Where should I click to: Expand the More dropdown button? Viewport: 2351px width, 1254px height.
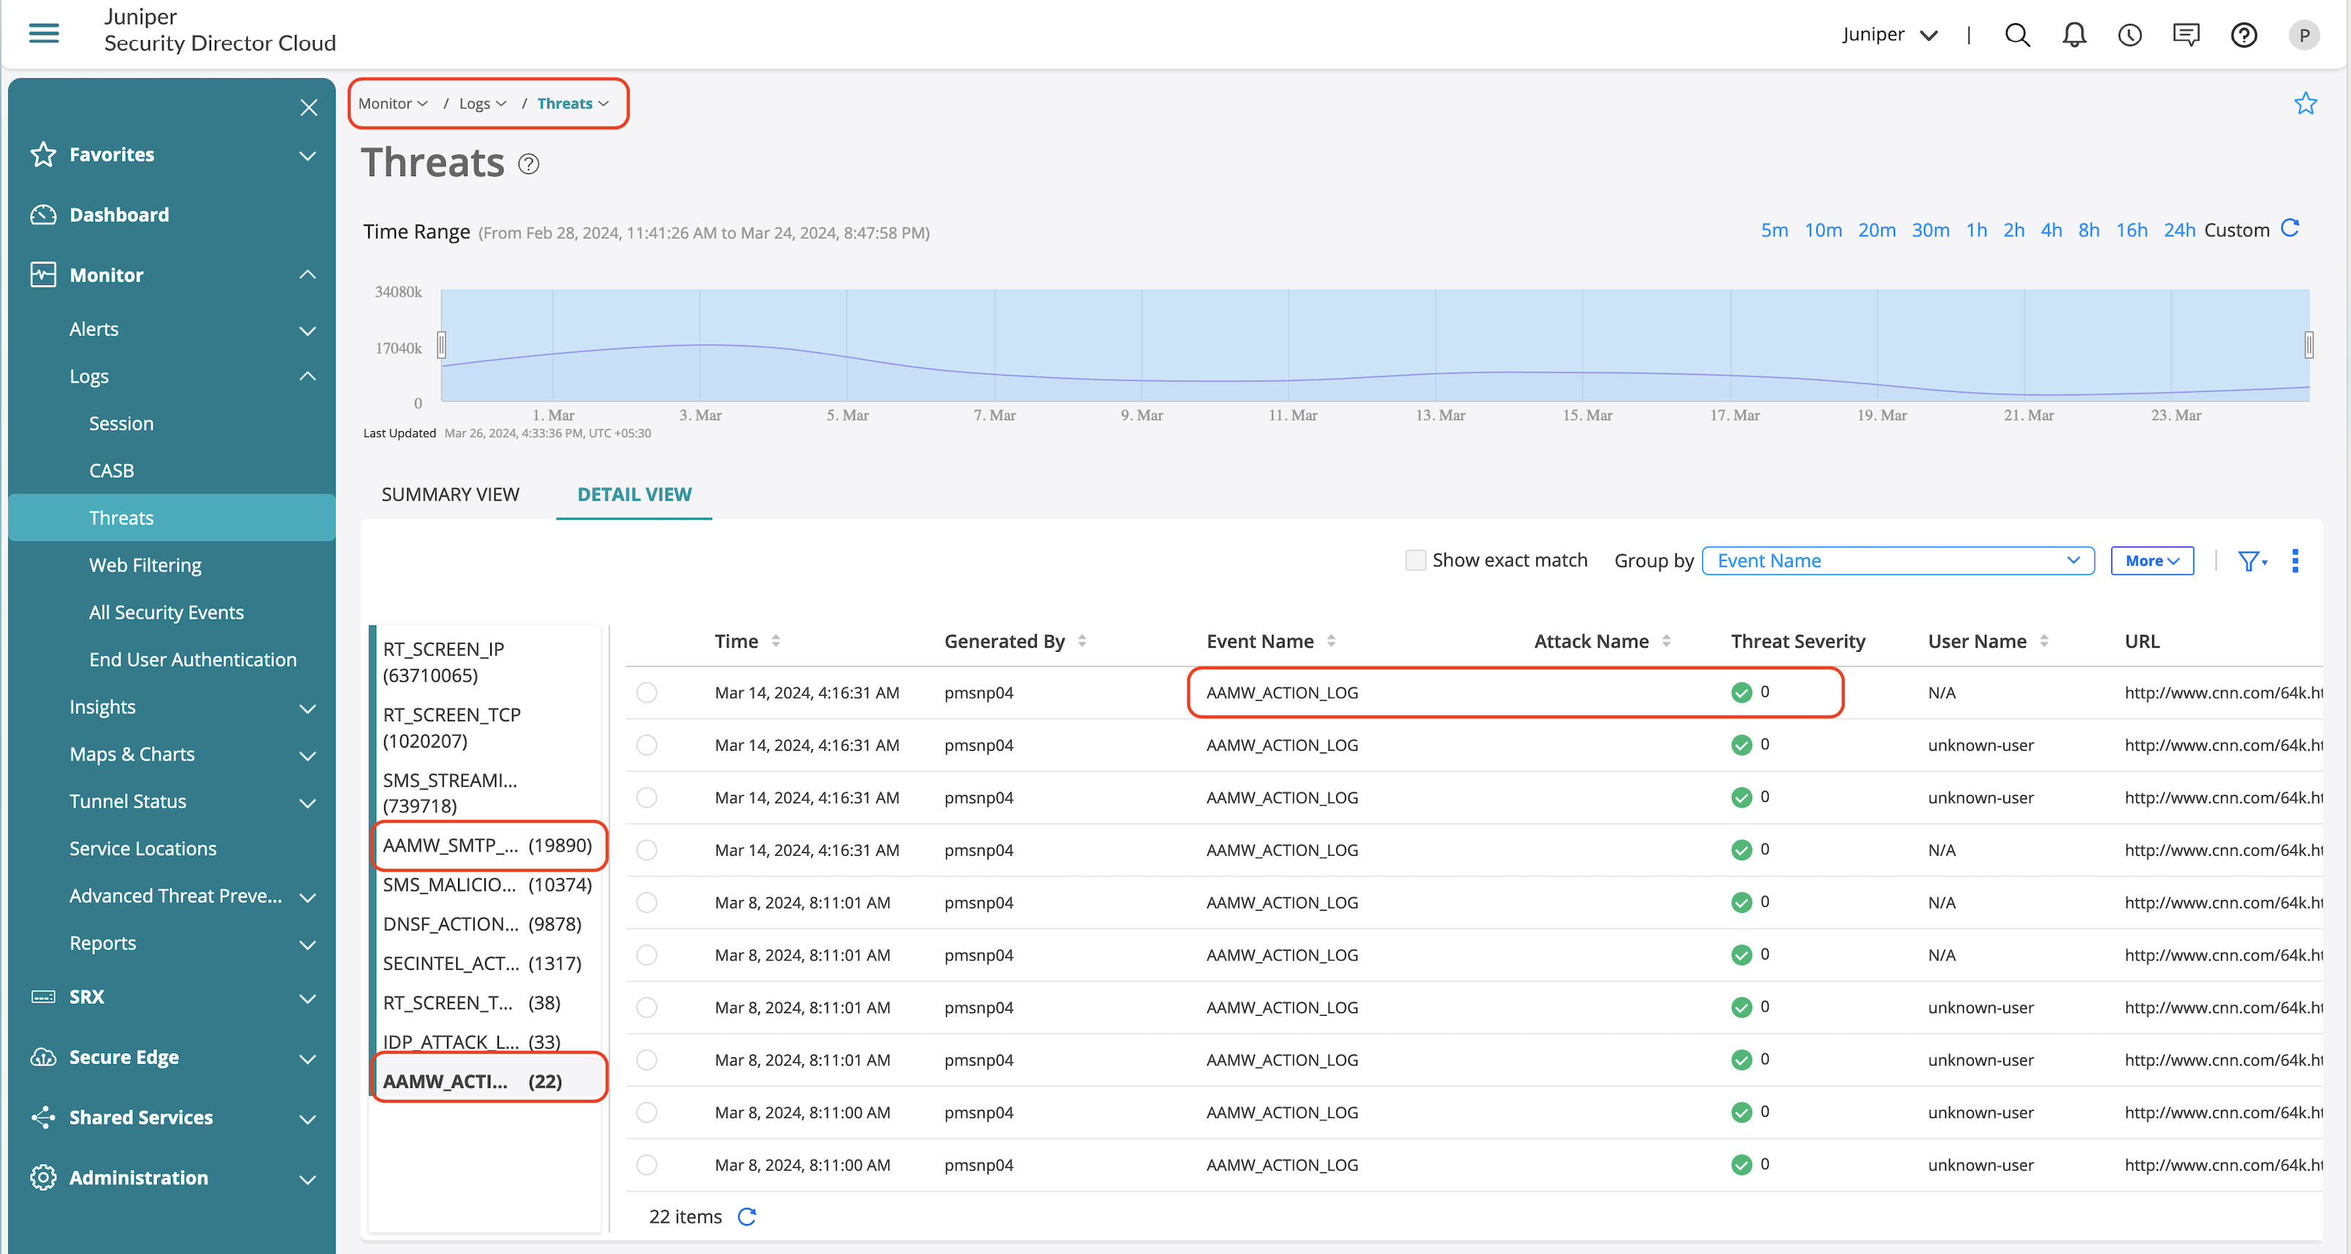2151,560
